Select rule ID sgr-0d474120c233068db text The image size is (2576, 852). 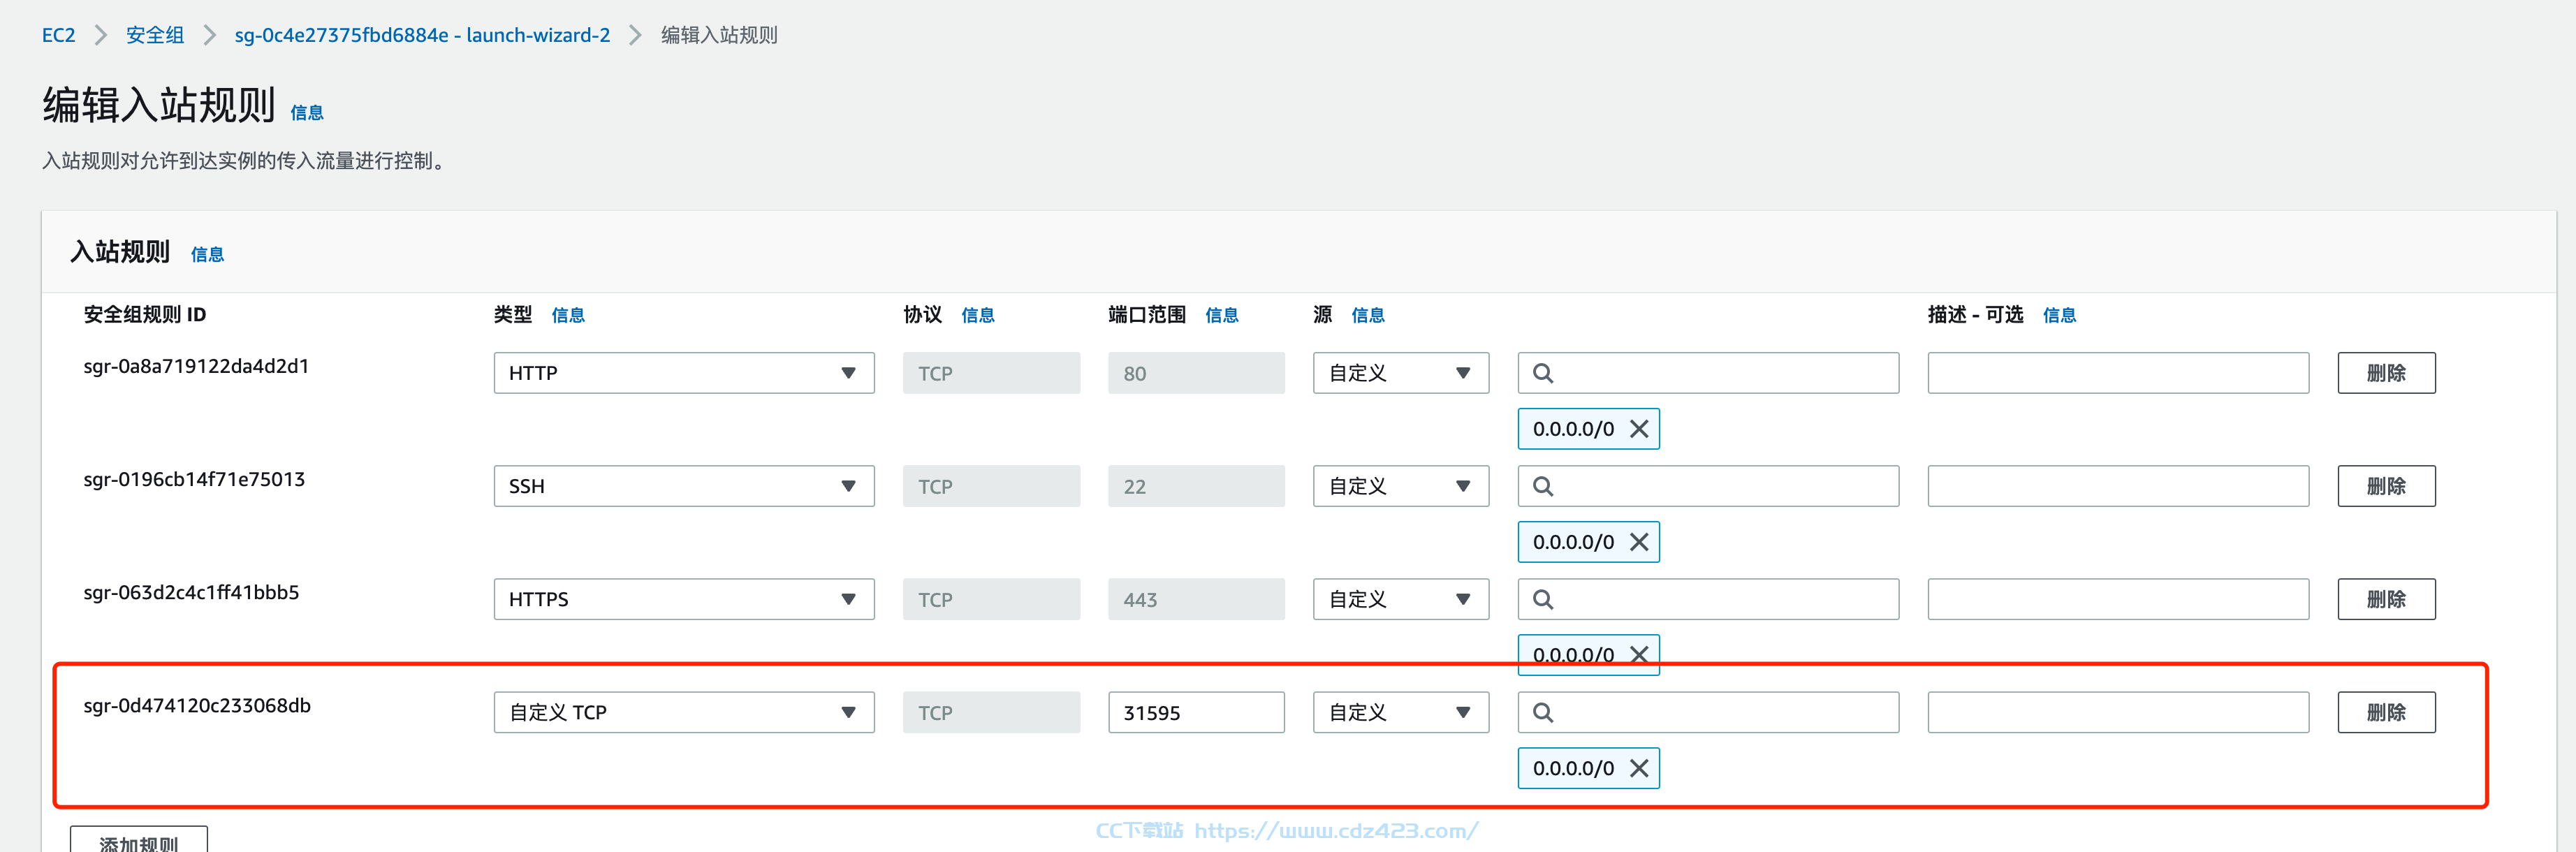pyautogui.click(x=197, y=705)
